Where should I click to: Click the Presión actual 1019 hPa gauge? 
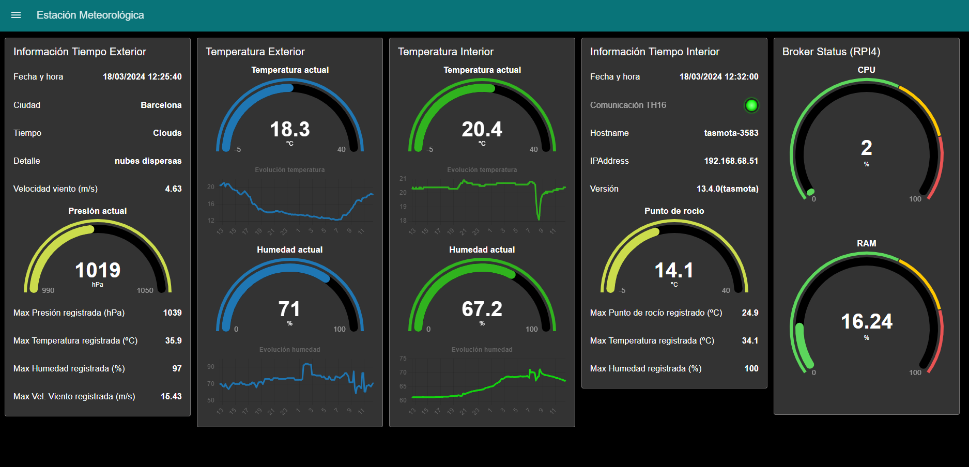tap(98, 257)
